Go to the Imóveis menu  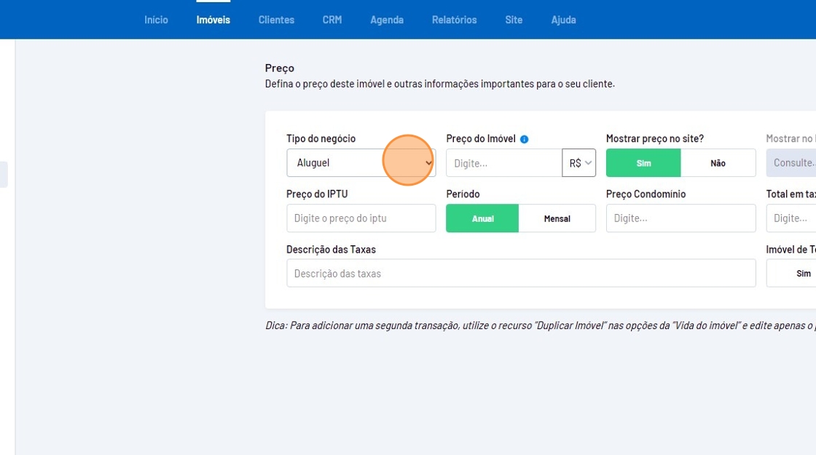(x=213, y=20)
